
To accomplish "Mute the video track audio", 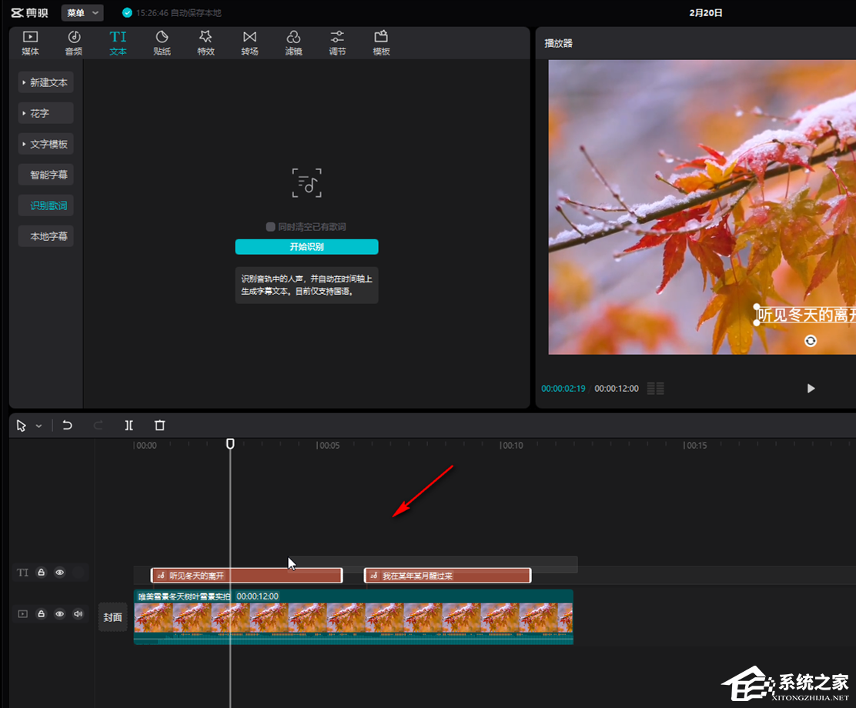I will pyautogui.click(x=78, y=614).
